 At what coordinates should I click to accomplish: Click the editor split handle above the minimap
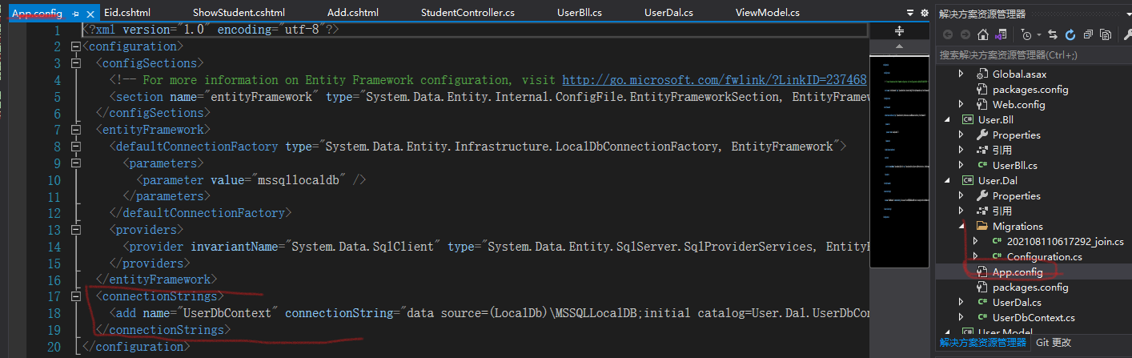pos(899,30)
